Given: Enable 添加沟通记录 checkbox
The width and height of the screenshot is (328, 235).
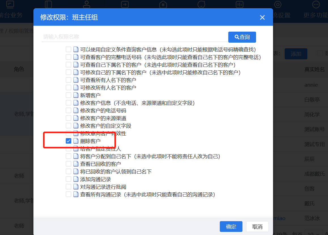Looking at the screenshot, I should [68, 179].
